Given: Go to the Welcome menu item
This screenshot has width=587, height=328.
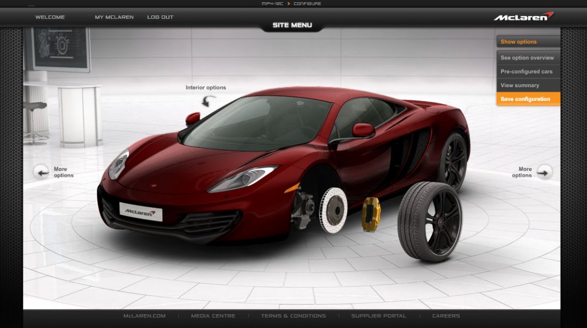Looking at the screenshot, I should (50, 17).
